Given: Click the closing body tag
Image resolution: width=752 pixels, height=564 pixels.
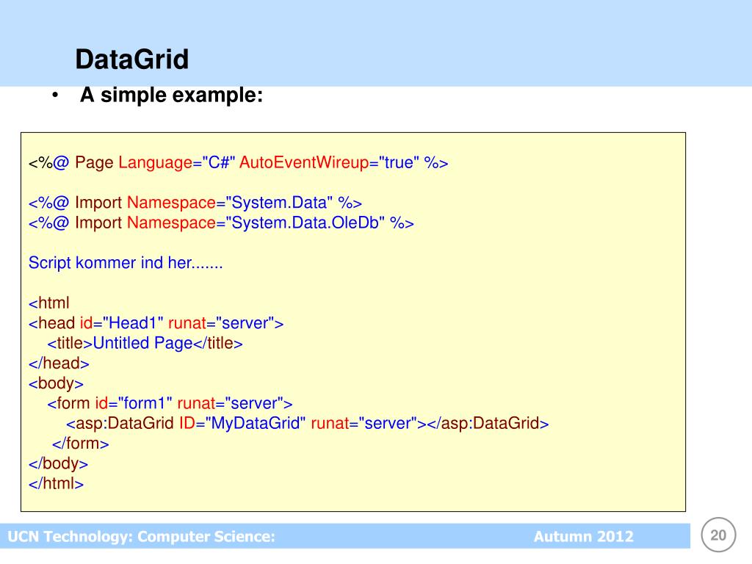Looking at the screenshot, I should (58, 464).
